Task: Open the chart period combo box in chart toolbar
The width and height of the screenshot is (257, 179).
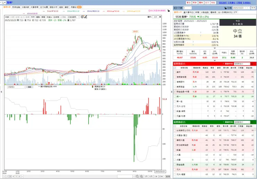Action: (74, 17)
